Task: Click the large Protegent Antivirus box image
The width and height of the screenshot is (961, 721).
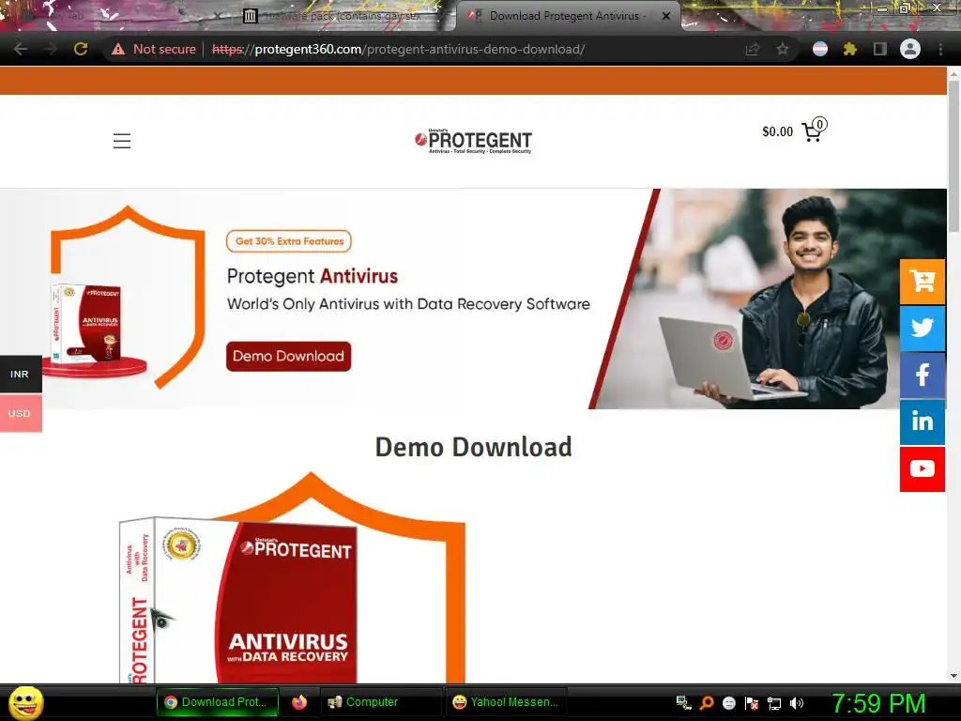Action: [x=237, y=601]
